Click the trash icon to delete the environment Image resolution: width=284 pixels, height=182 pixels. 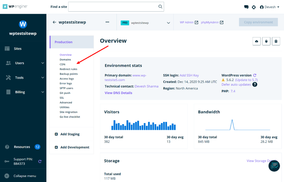pos(276,41)
